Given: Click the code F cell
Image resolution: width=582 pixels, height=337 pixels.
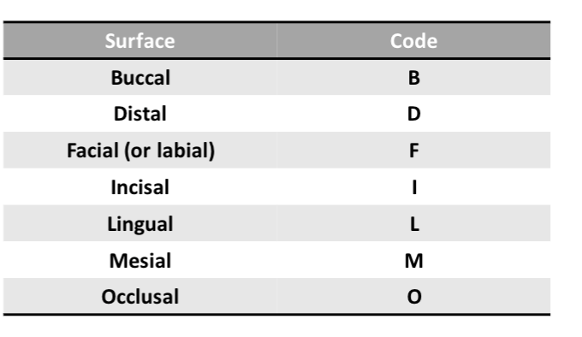Looking at the screenshot, I should click(x=413, y=151).
